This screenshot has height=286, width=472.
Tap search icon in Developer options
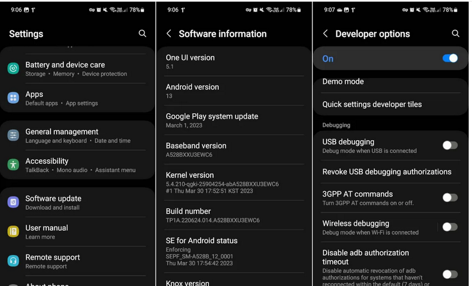tap(456, 34)
